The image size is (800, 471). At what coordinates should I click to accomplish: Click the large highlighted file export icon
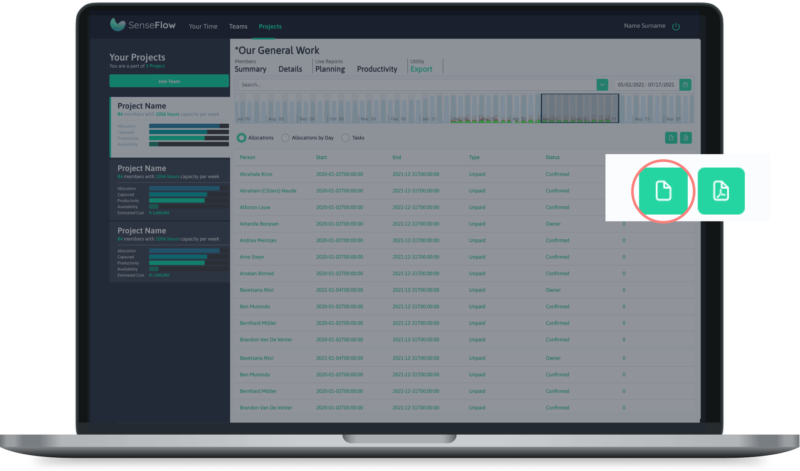(663, 191)
